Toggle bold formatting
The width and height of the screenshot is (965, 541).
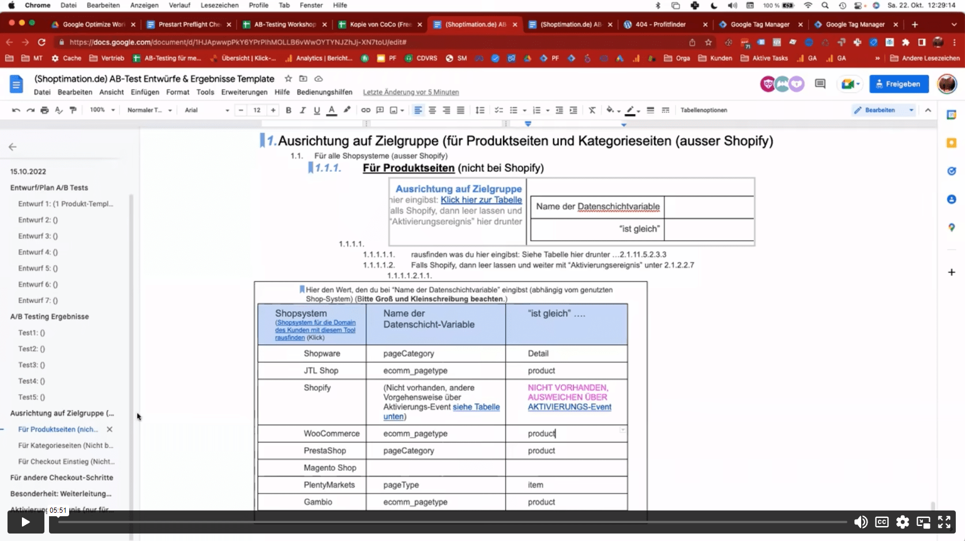pyautogui.click(x=288, y=110)
